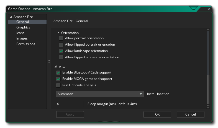Collapse the Orientation section

[58, 33]
